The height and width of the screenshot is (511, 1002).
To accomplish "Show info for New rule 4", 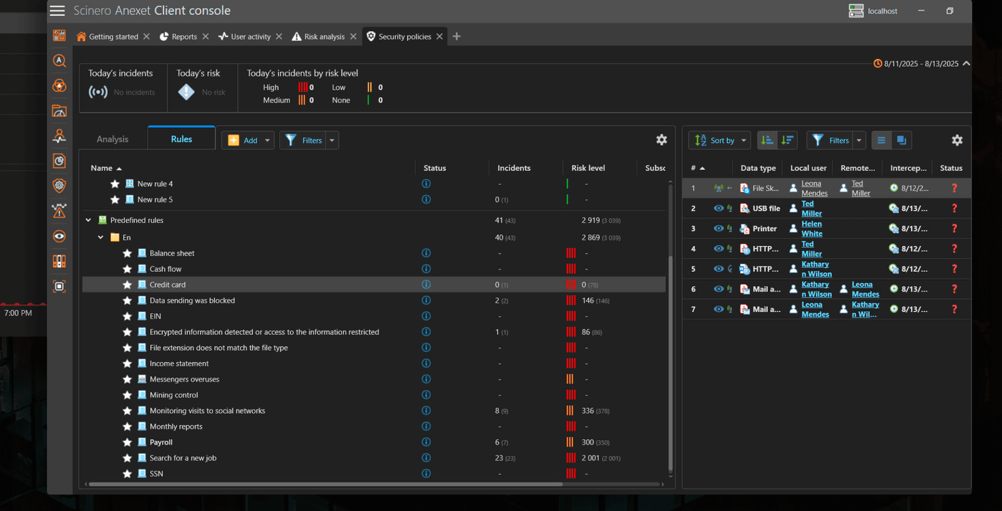I will 426,183.
